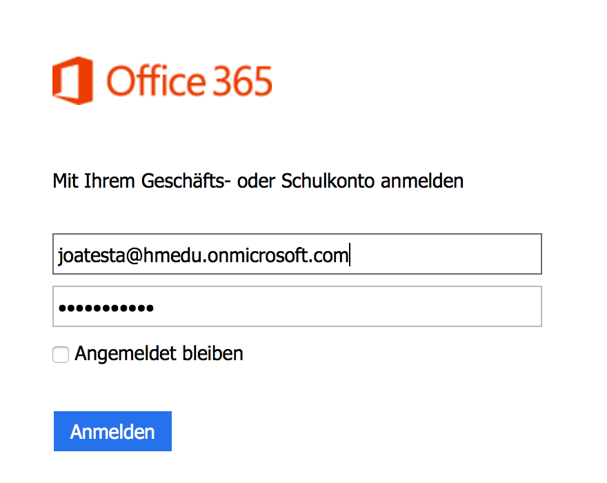Viewport: 607px width, 483px height.
Task: Sign in with the Anmelden button
Action: click(112, 431)
